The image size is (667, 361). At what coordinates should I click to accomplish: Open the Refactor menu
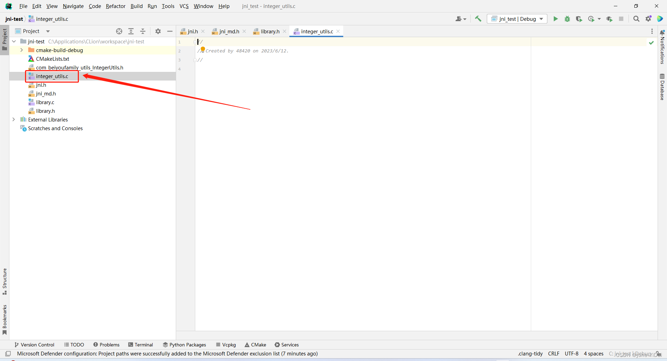(x=116, y=6)
